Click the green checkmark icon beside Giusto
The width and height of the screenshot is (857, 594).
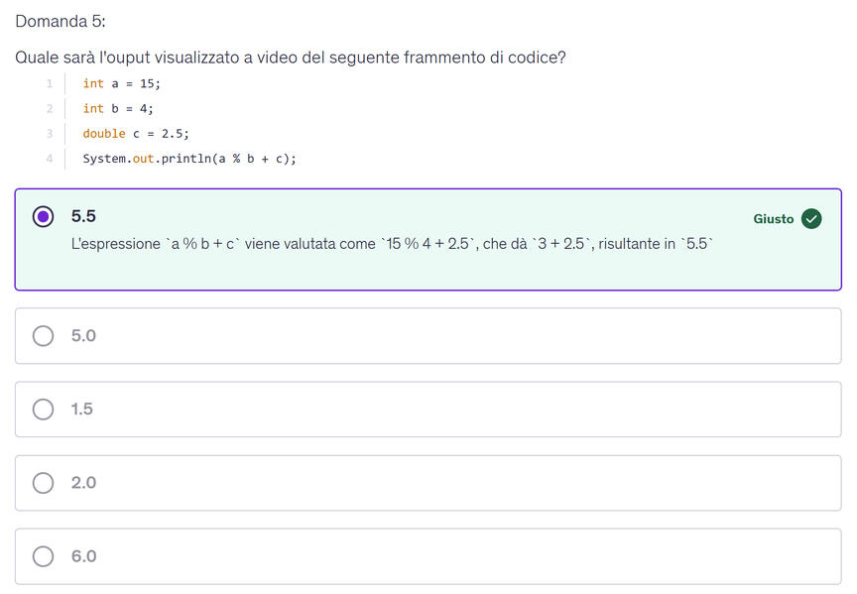point(811,219)
